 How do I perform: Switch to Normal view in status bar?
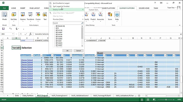142,100
